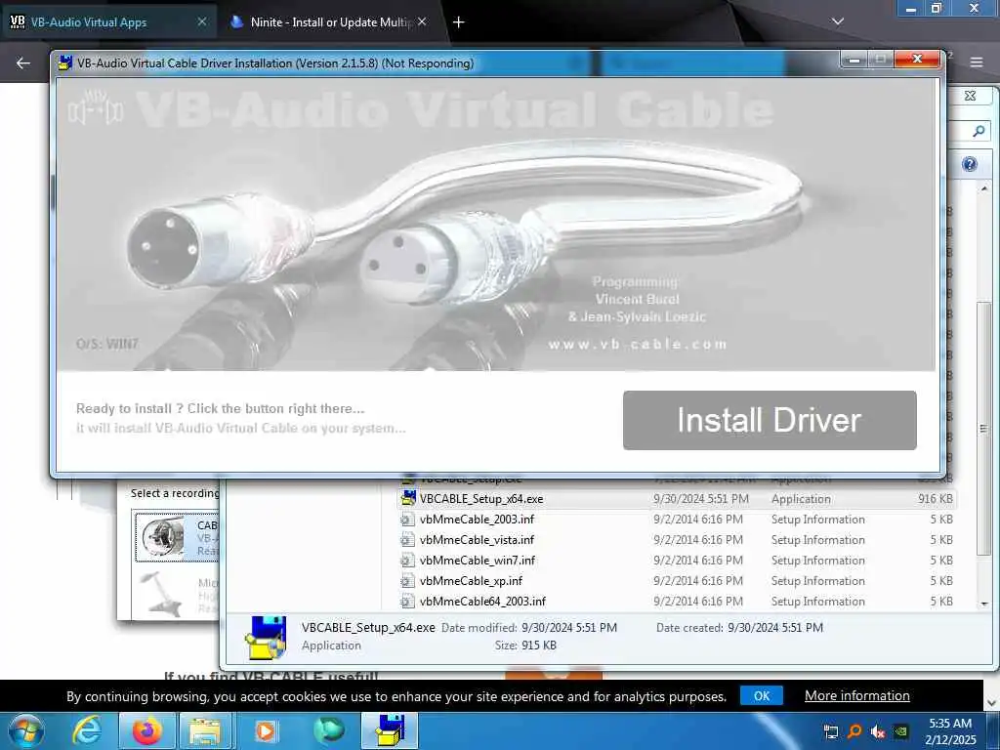Screen dimensions: 1000x750
Task: Click the vbMmeCable_win7.inf file icon
Action: (407, 561)
